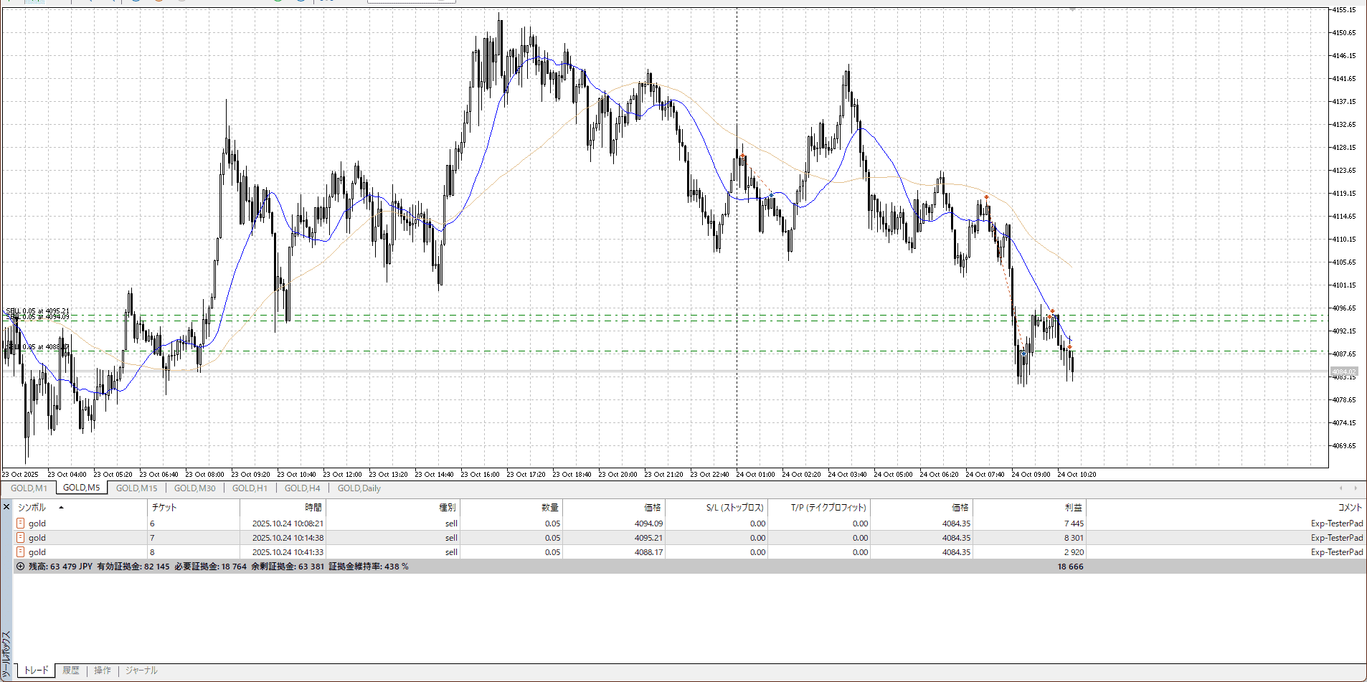This screenshot has width=1367, height=682.
Task: Open the GOLD,Daily chart tab
Action: coord(359,488)
